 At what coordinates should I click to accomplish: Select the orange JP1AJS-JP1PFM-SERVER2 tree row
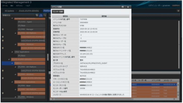click(x=28, y=59)
